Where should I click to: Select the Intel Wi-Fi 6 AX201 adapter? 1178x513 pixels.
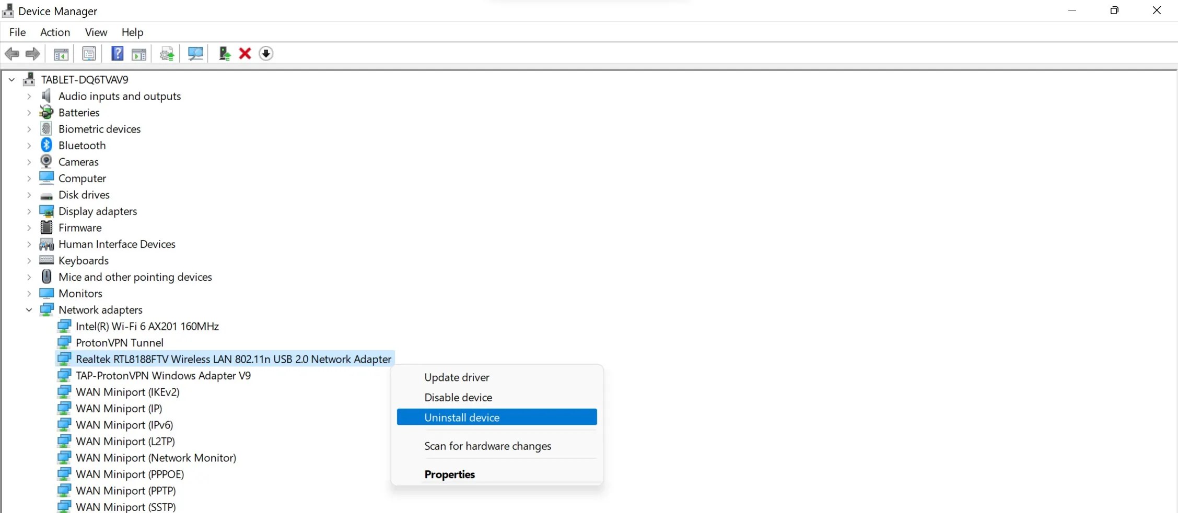(x=147, y=326)
